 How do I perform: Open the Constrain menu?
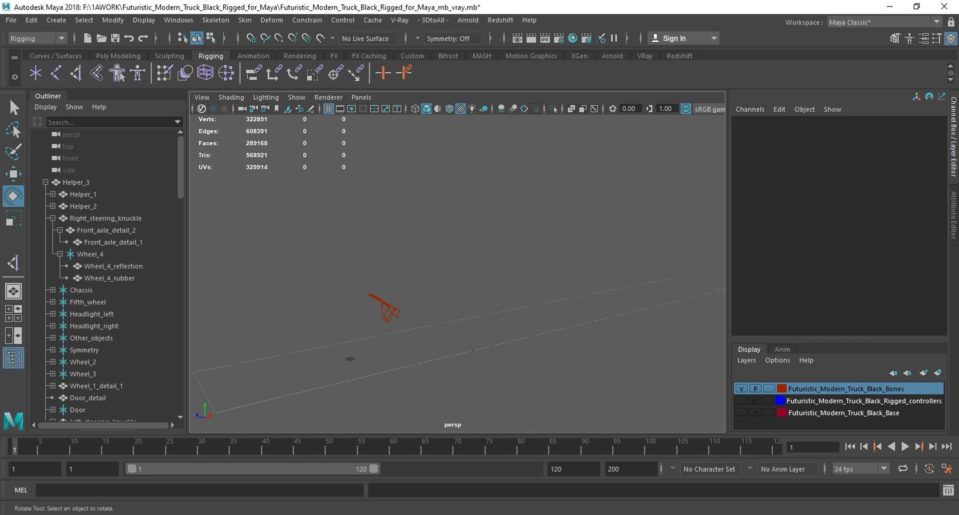click(x=307, y=20)
